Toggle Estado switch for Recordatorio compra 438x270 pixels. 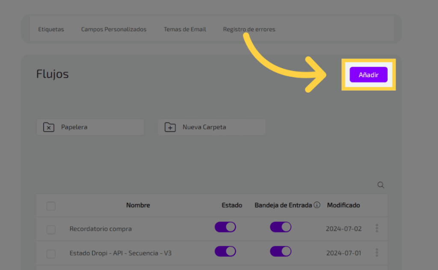225,227
